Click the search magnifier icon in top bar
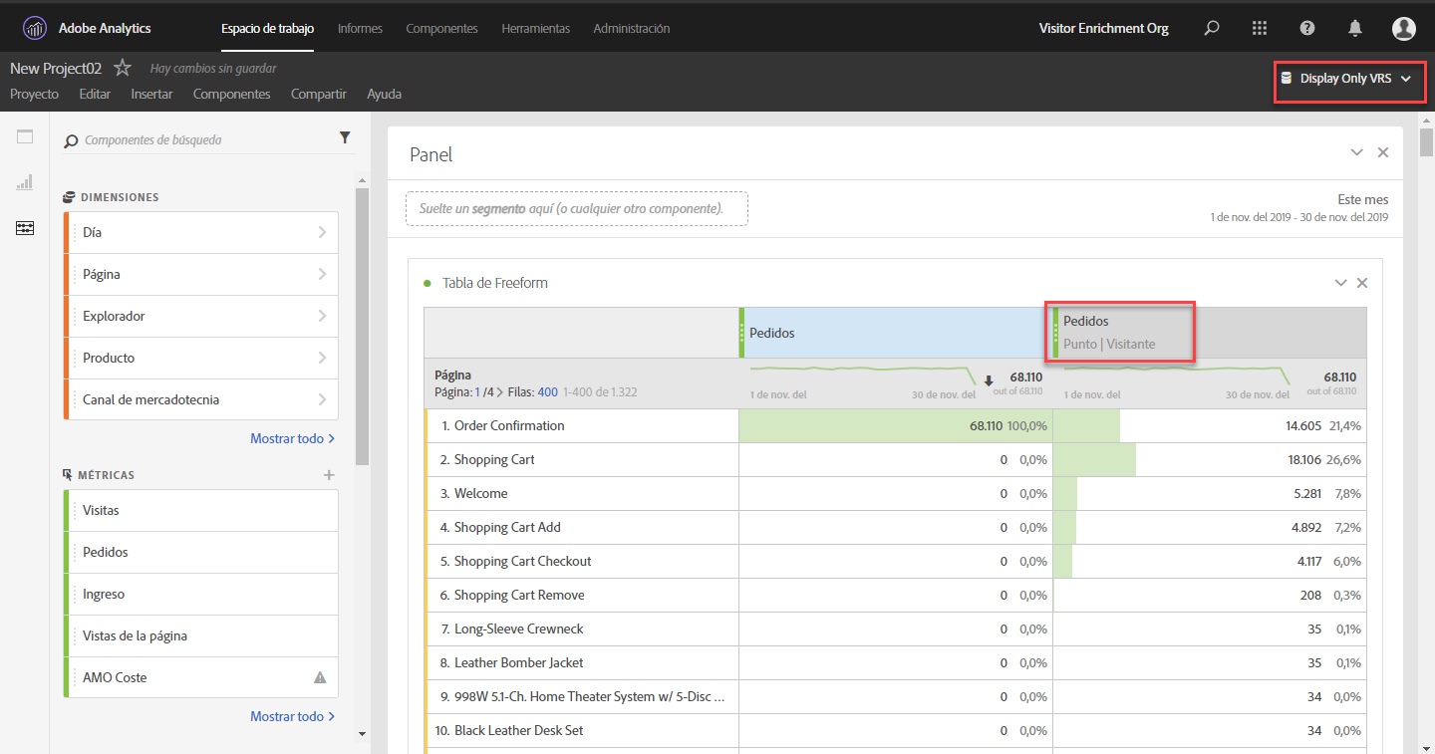The image size is (1435, 754). pos(1212,29)
